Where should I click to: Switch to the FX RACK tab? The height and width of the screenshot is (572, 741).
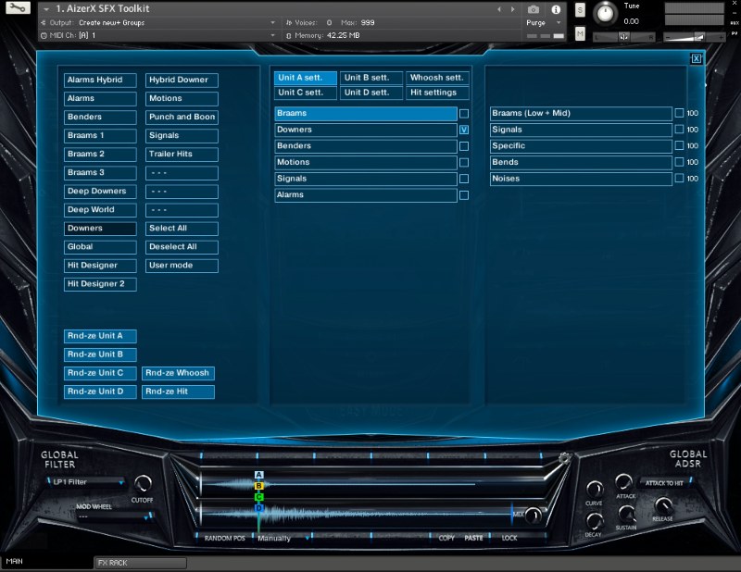(x=139, y=561)
